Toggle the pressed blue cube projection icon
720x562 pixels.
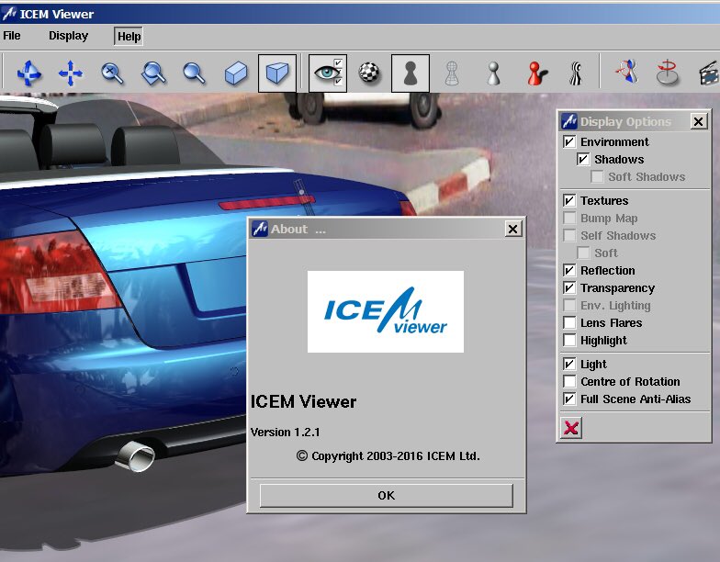pos(277,73)
